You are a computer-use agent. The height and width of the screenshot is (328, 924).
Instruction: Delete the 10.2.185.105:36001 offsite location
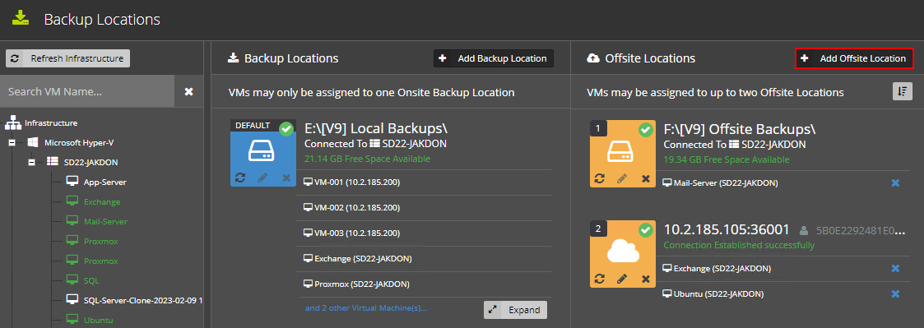(x=645, y=278)
